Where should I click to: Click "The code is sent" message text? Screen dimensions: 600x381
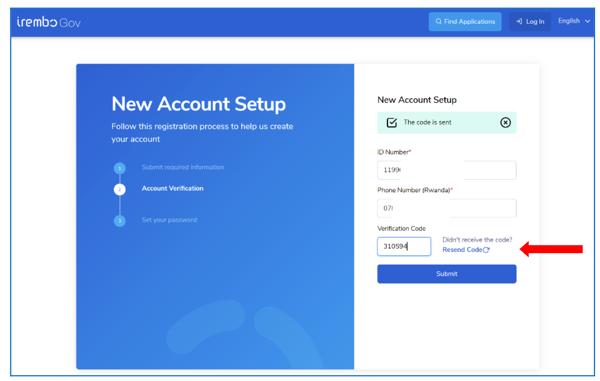coord(428,122)
